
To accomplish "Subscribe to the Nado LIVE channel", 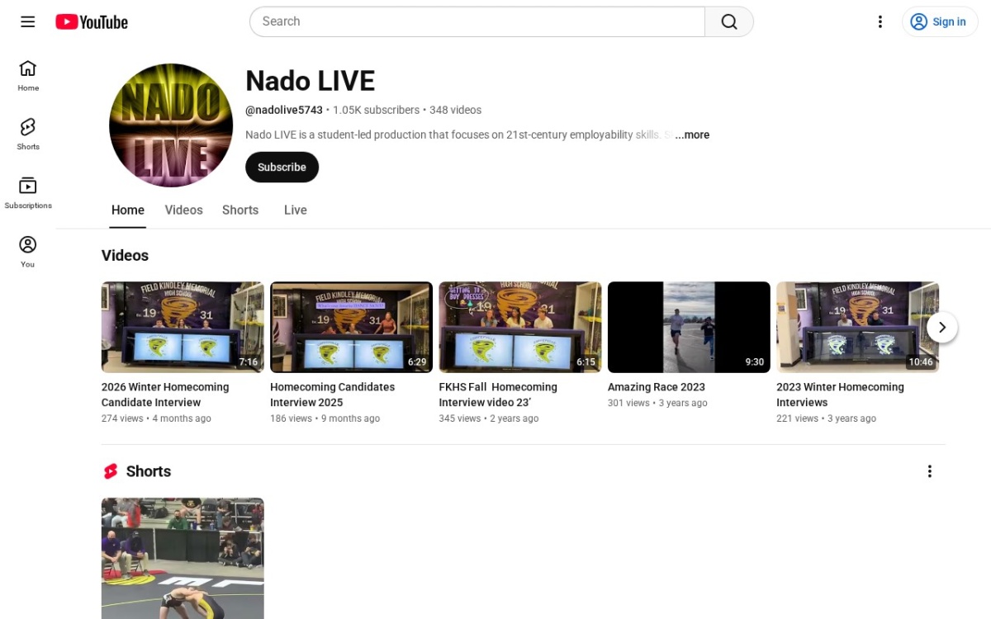I will [282, 167].
